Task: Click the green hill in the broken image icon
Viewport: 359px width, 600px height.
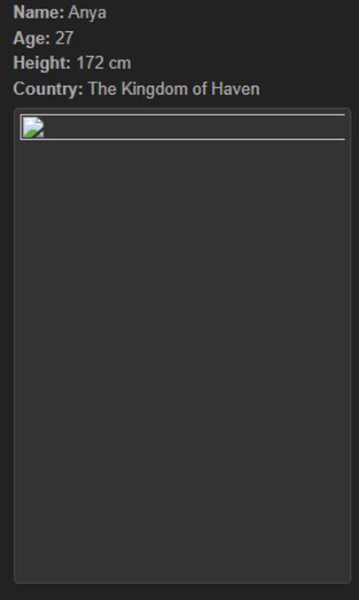Action: pos(33,133)
